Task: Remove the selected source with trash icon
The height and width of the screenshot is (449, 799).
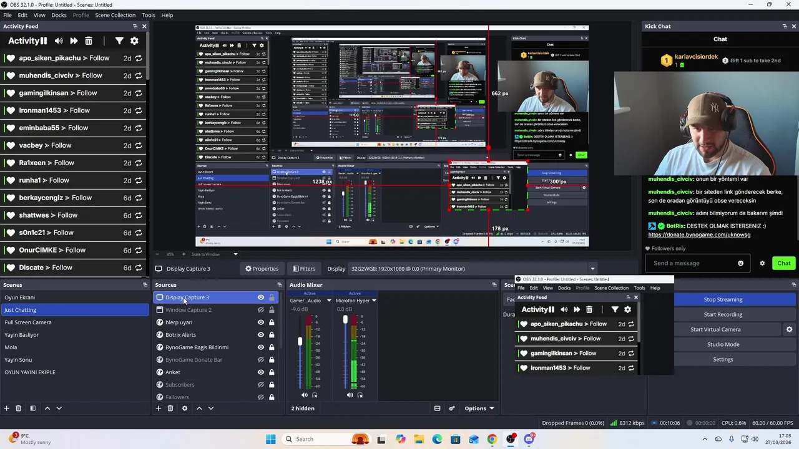Action: point(170,408)
